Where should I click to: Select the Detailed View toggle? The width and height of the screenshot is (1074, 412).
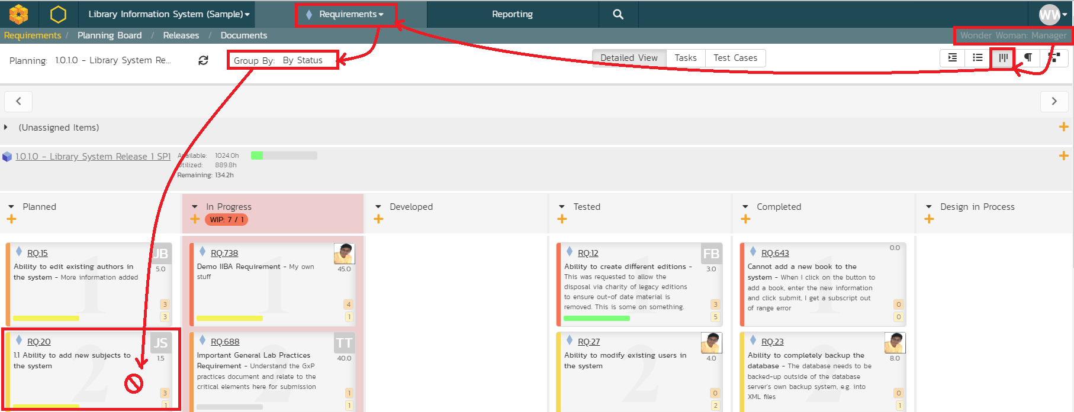coord(629,58)
